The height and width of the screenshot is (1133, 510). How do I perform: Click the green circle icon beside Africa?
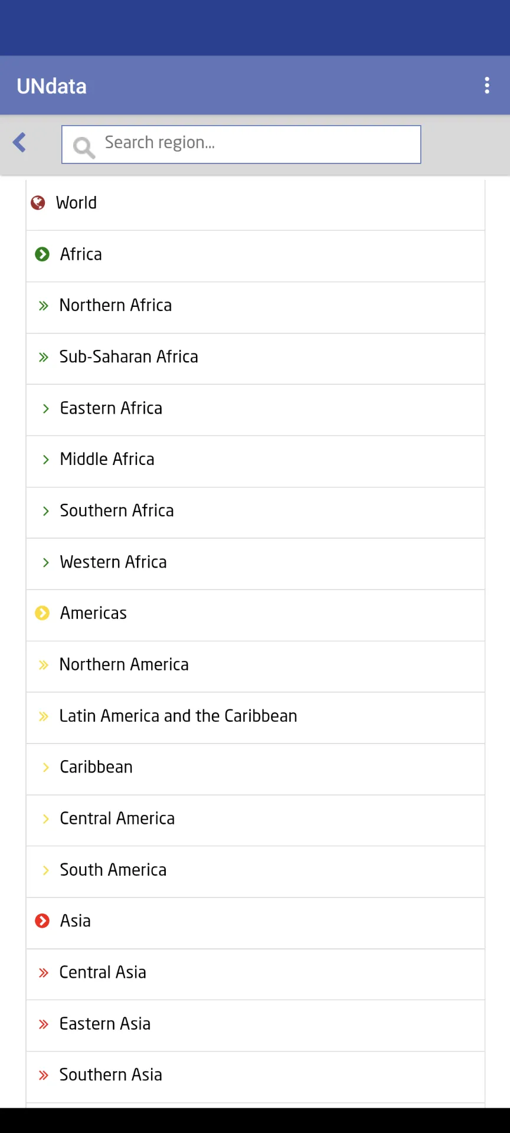[x=42, y=254]
